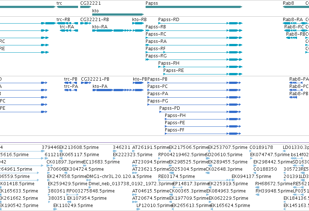Select DMG1-chr3L.20.120.a.5prime feature
The height and width of the screenshot is (211, 309).
(x=89, y=180)
